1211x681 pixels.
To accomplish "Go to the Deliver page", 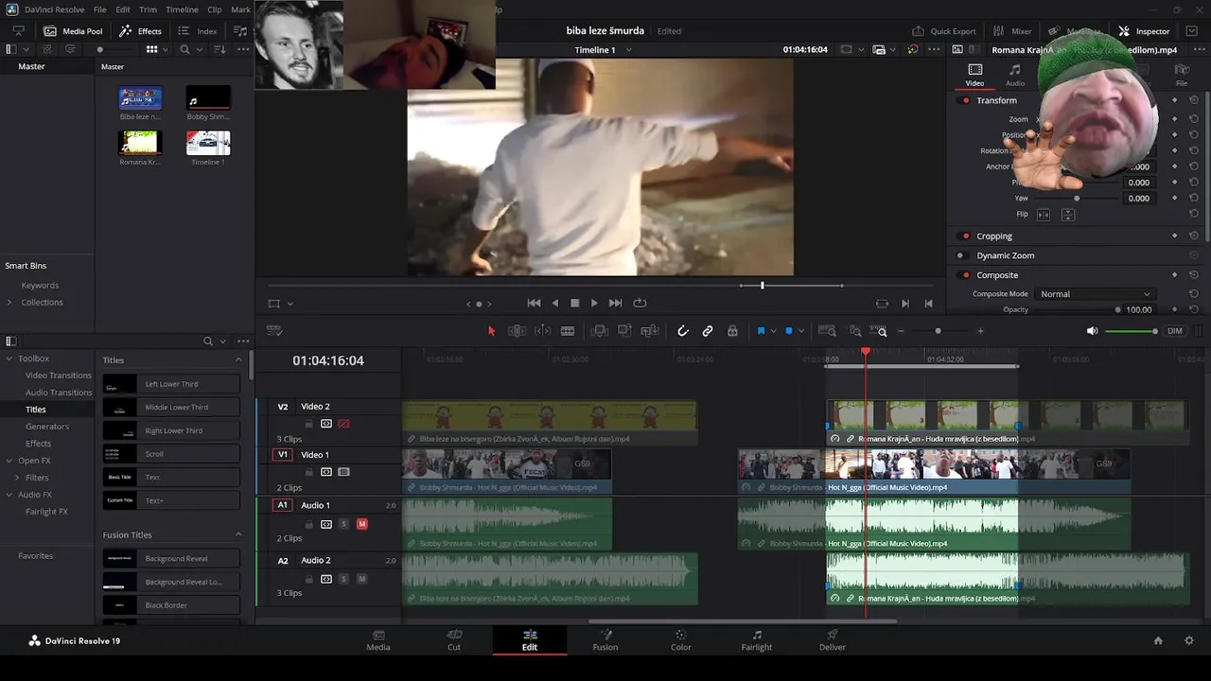I will click(833, 640).
